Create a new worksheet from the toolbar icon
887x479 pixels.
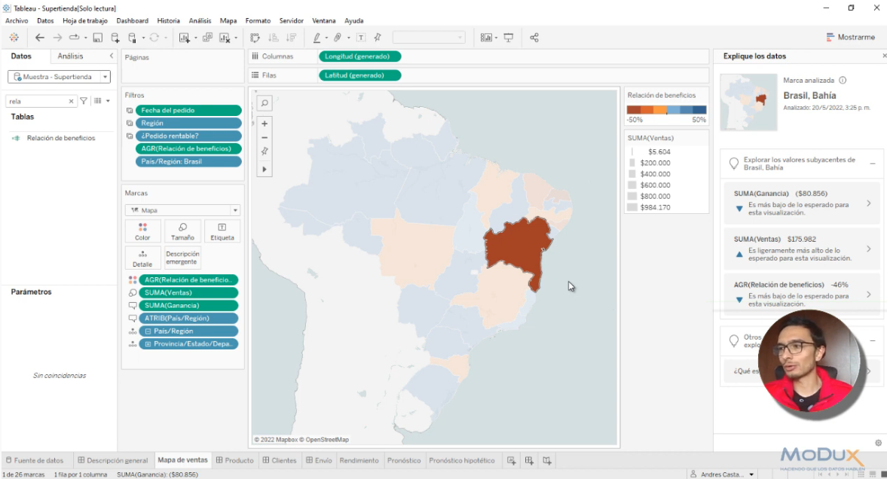[x=185, y=37]
